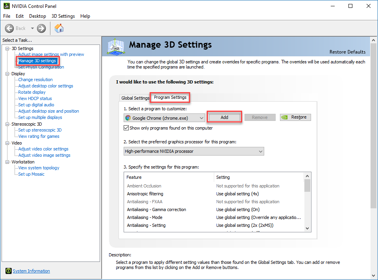The width and height of the screenshot is (378, 280).
Task: Switch to the Global Settings tab
Action: [x=135, y=98]
